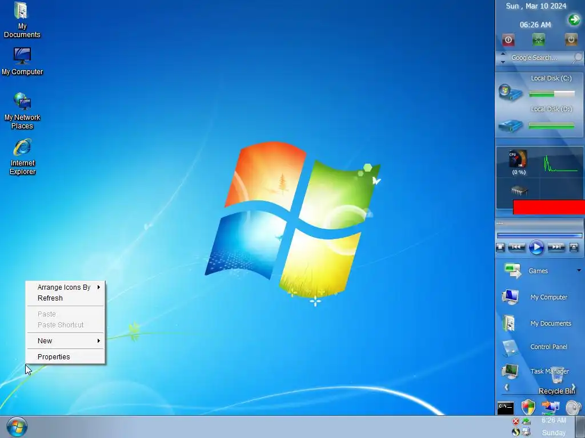Open Properties from the context menu

65,357
